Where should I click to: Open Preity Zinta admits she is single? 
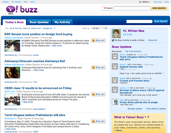tap(139, 102)
